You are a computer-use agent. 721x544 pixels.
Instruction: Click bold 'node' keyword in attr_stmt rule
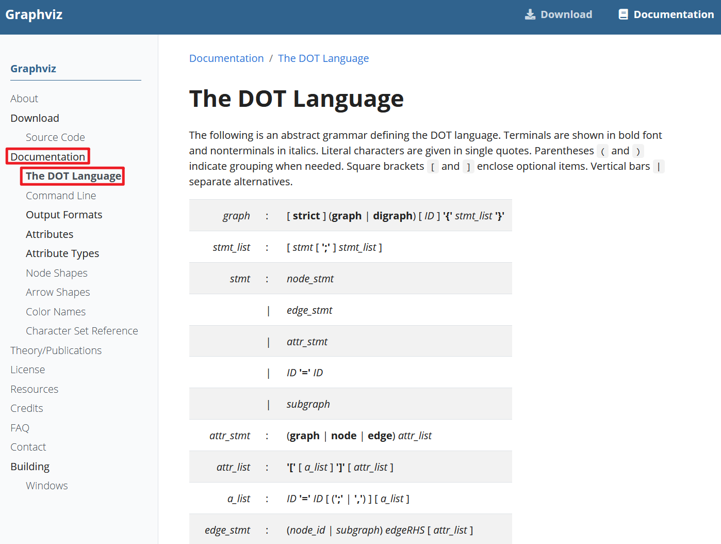tap(344, 436)
